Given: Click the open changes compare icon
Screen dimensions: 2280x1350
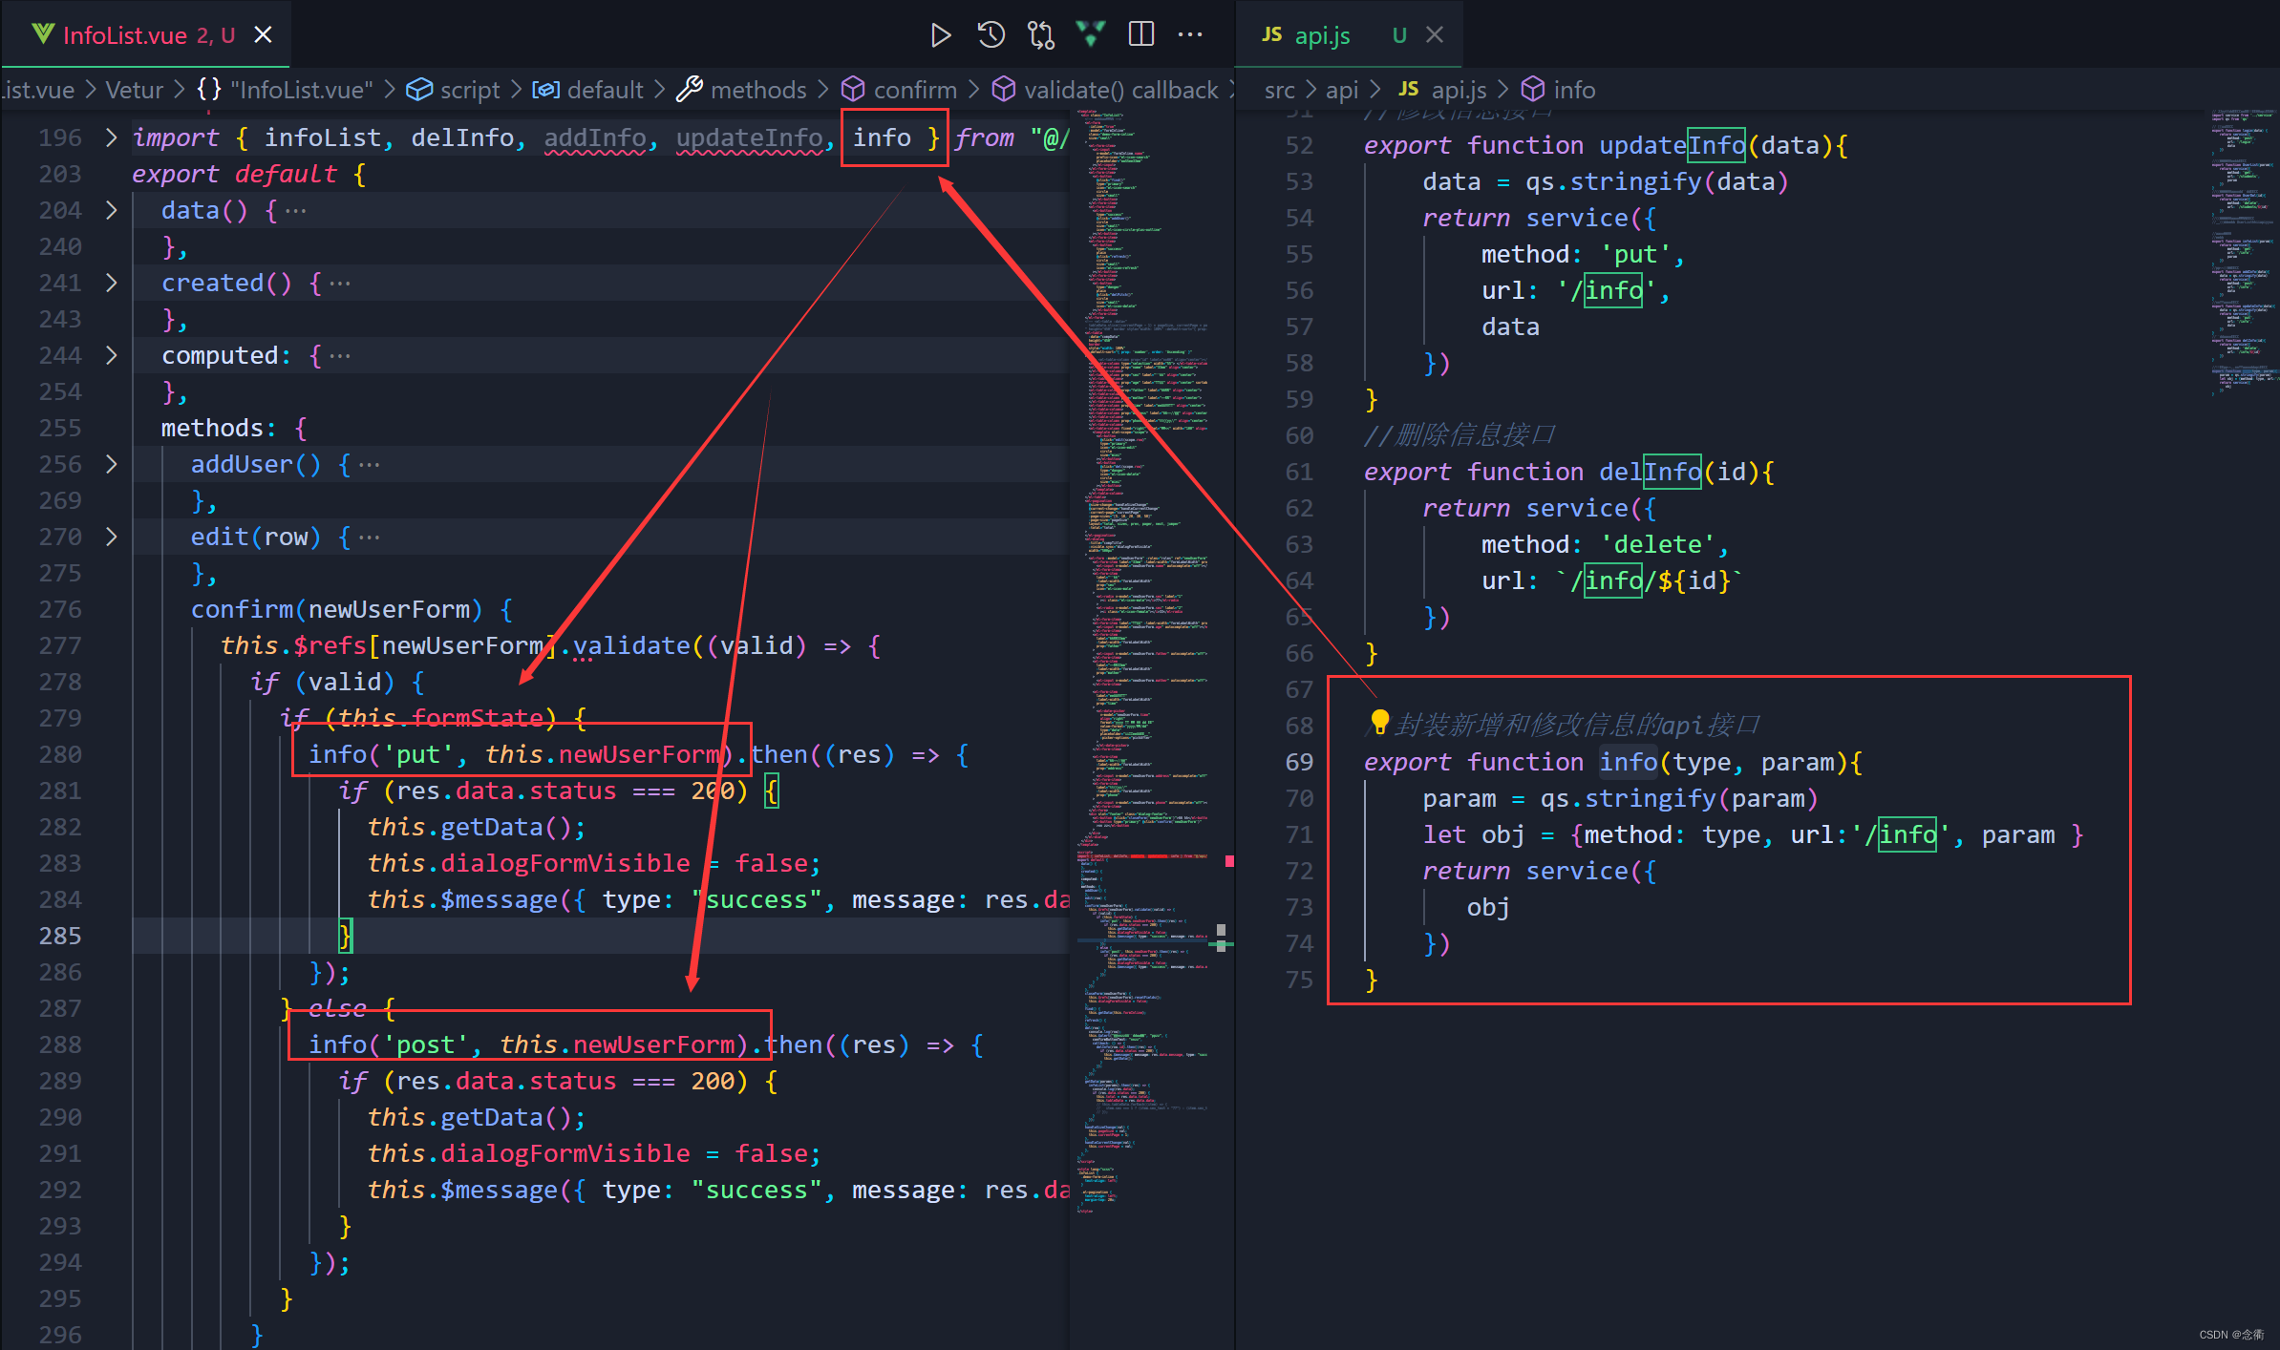Looking at the screenshot, I should coord(1040,35).
